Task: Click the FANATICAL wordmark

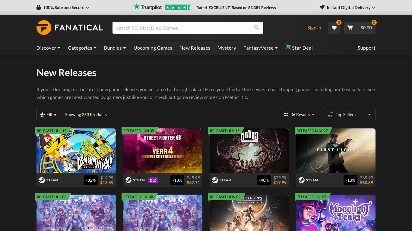Action: tap(79, 28)
